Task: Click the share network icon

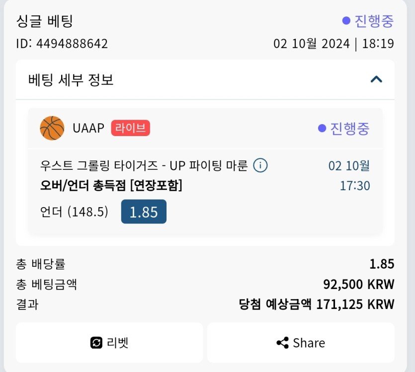Action: point(282,343)
